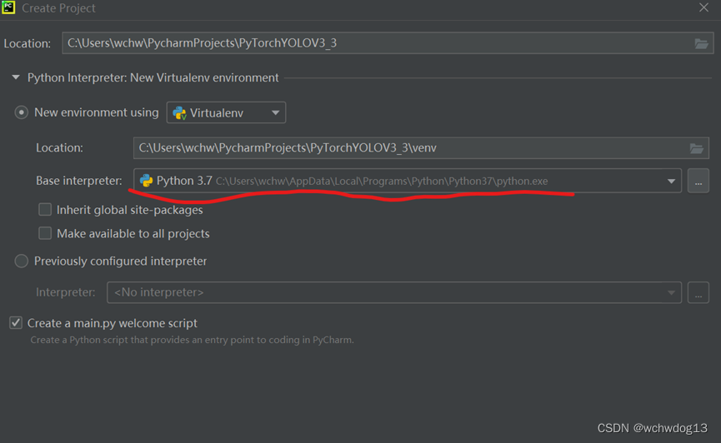Select New environment using radio button

point(22,112)
